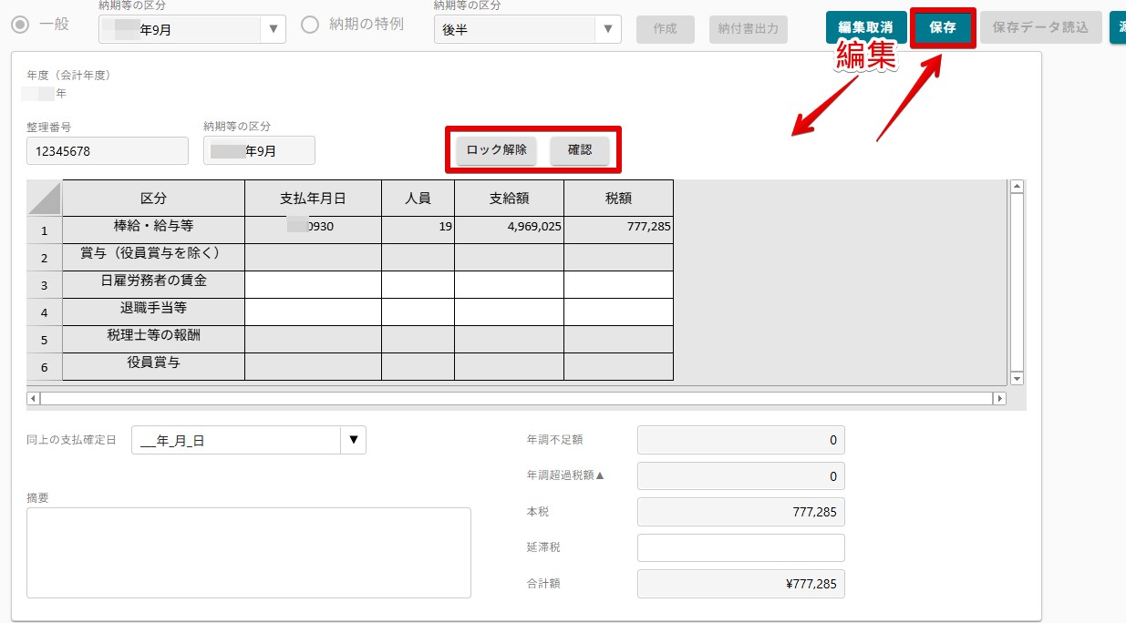Click the 4,969,025 amount cell
Screen dimensions: 1126x623
[509, 230]
